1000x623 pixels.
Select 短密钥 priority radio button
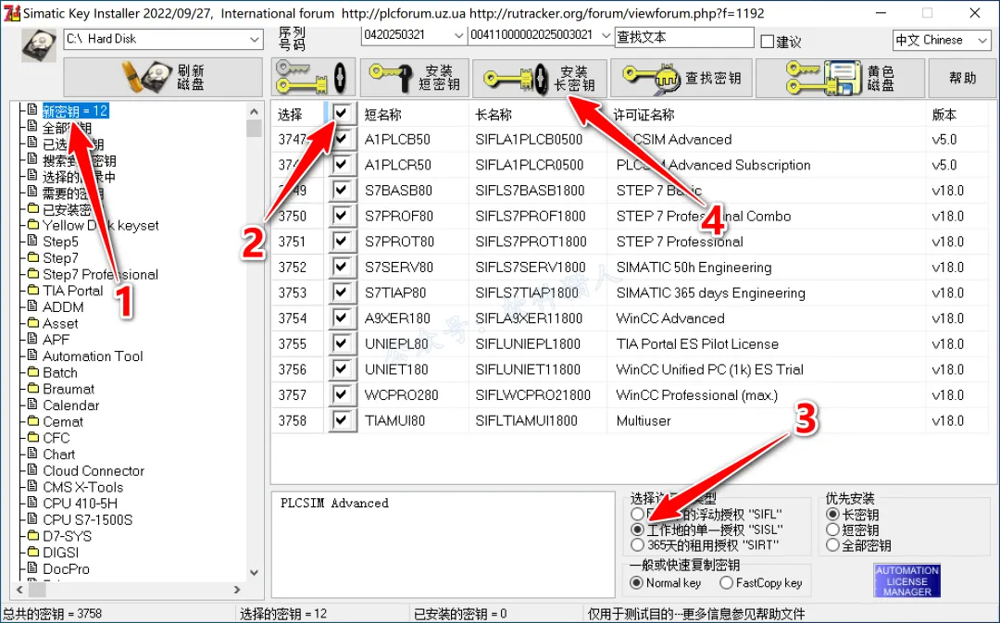click(832, 530)
